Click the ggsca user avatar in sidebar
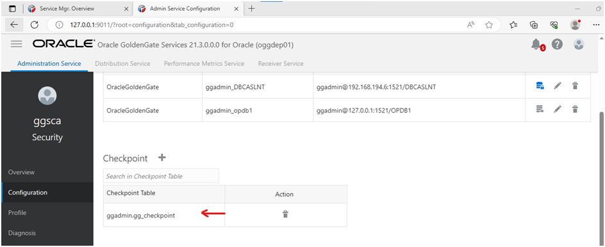This screenshot has height=247, width=605. pyautogui.click(x=47, y=95)
